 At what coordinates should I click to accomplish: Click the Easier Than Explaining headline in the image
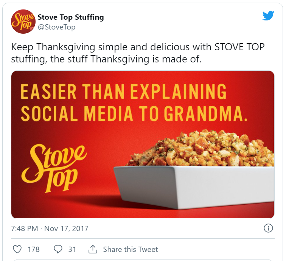[123, 92]
